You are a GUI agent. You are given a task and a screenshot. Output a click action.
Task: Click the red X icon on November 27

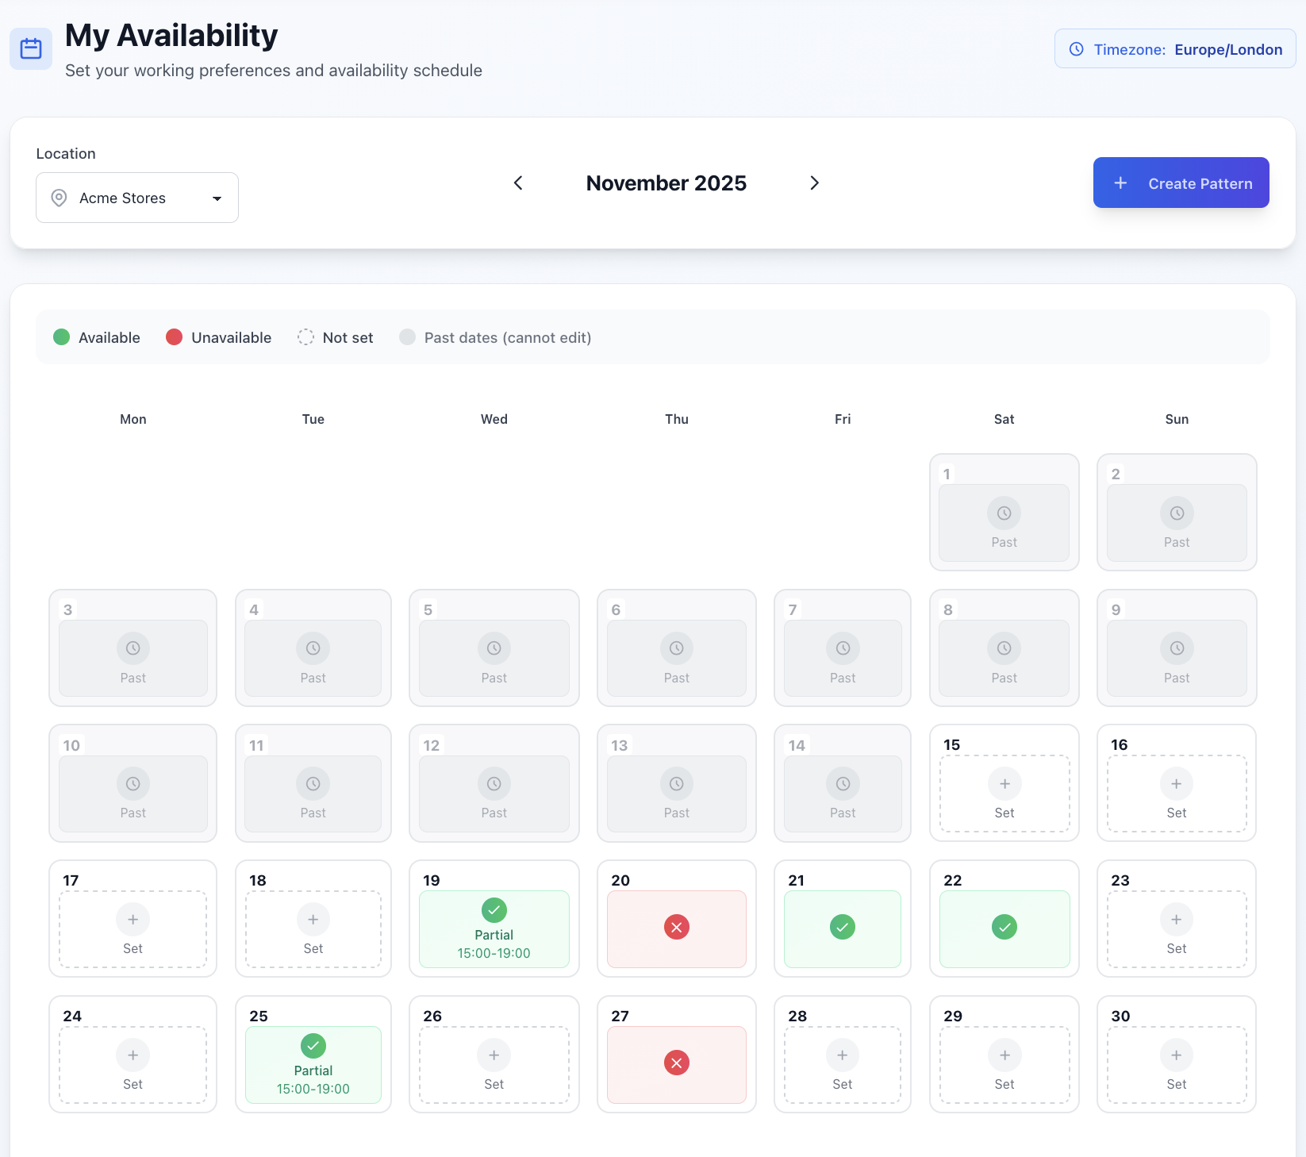pos(676,1063)
